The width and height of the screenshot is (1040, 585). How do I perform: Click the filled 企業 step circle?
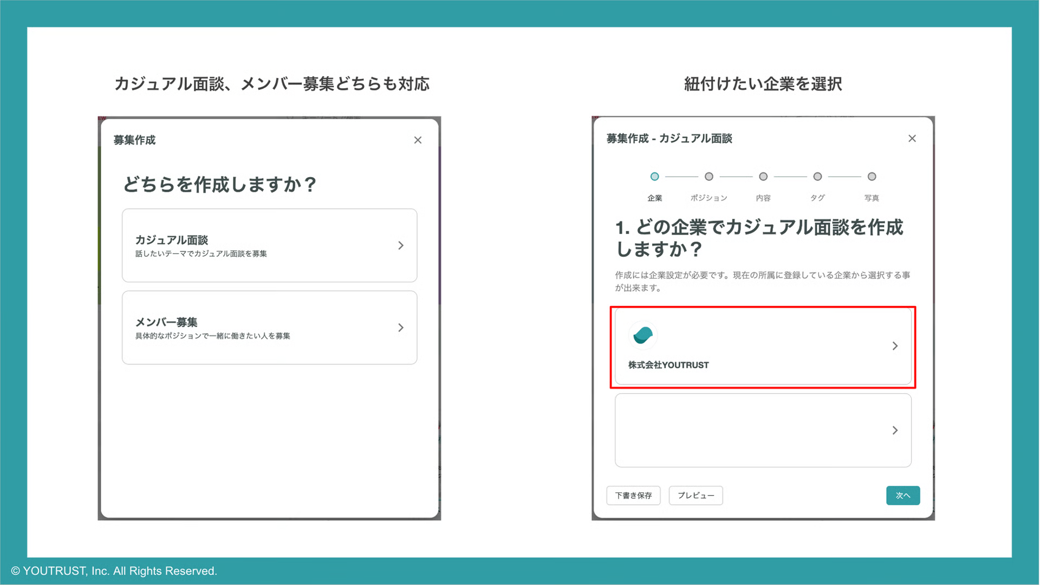(x=654, y=176)
